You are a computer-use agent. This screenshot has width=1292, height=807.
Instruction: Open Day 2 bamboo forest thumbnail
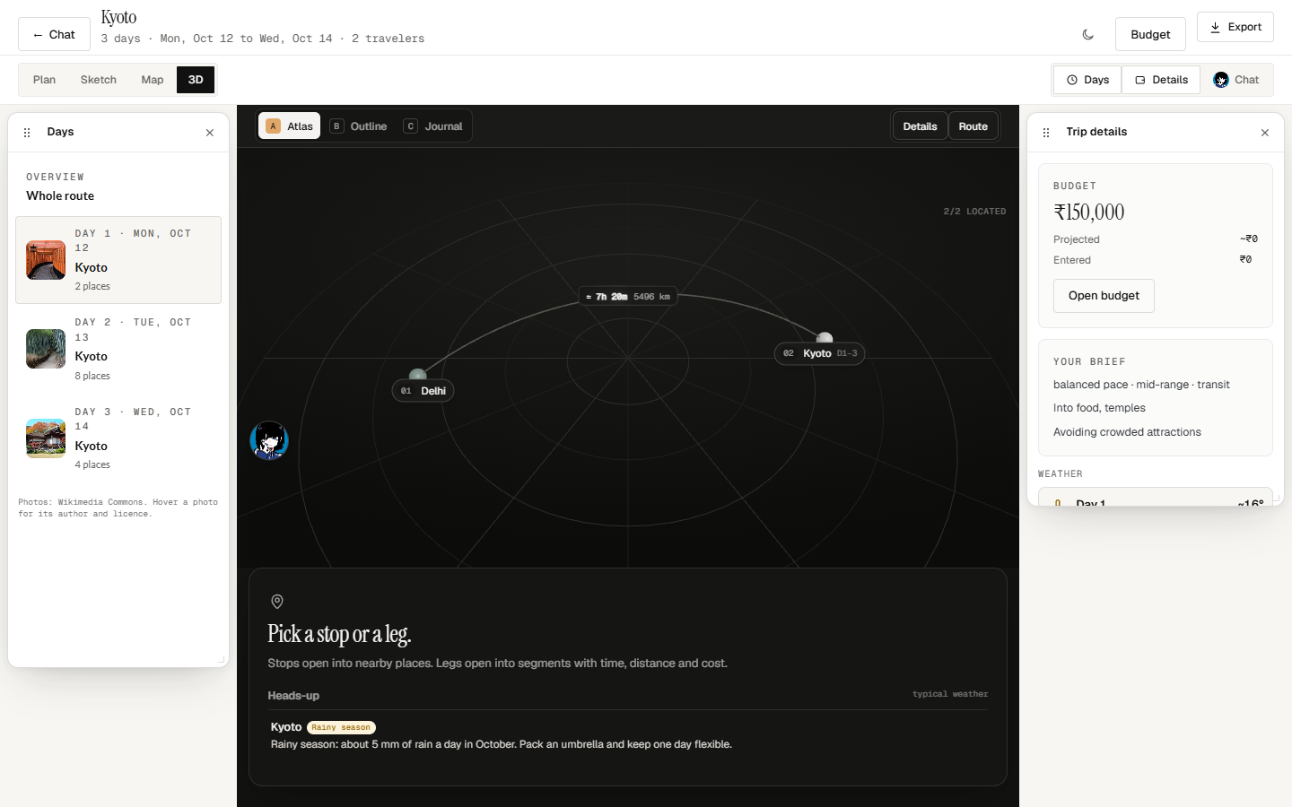[x=46, y=349]
